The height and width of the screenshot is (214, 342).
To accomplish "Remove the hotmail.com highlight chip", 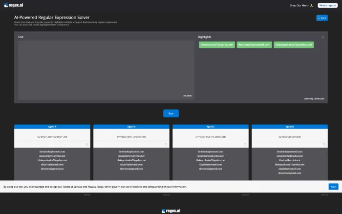I will pyautogui.click(x=255, y=45).
